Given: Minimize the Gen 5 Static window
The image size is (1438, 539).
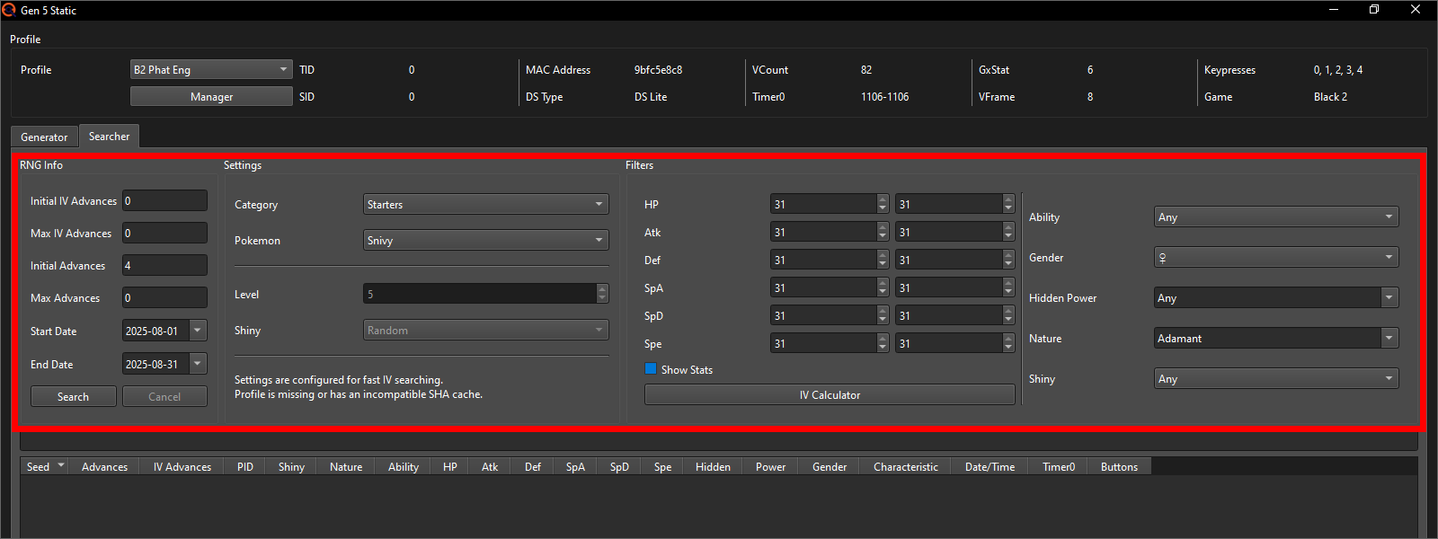Looking at the screenshot, I should click(1334, 10).
